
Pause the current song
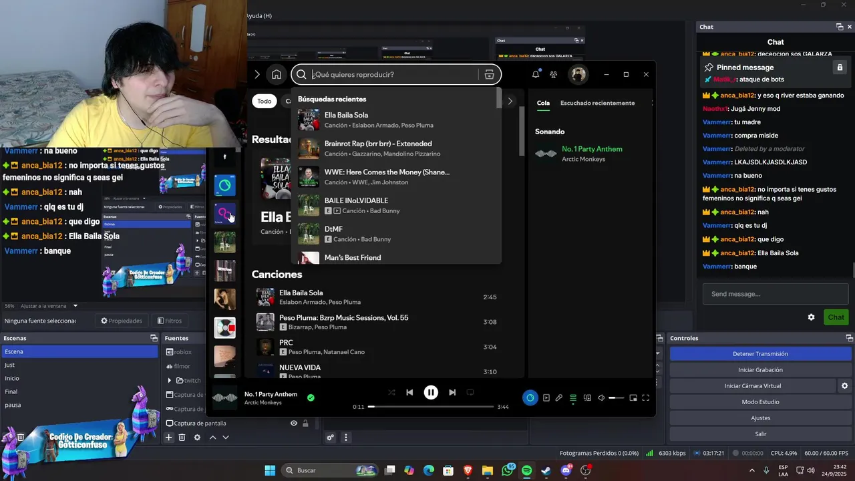tap(431, 392)
